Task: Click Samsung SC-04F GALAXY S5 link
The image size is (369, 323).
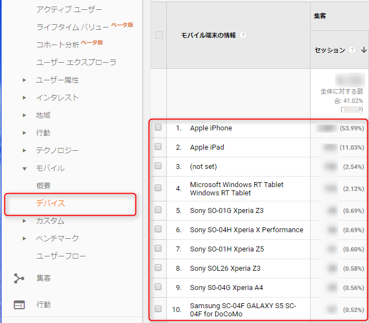Action: 243,310
